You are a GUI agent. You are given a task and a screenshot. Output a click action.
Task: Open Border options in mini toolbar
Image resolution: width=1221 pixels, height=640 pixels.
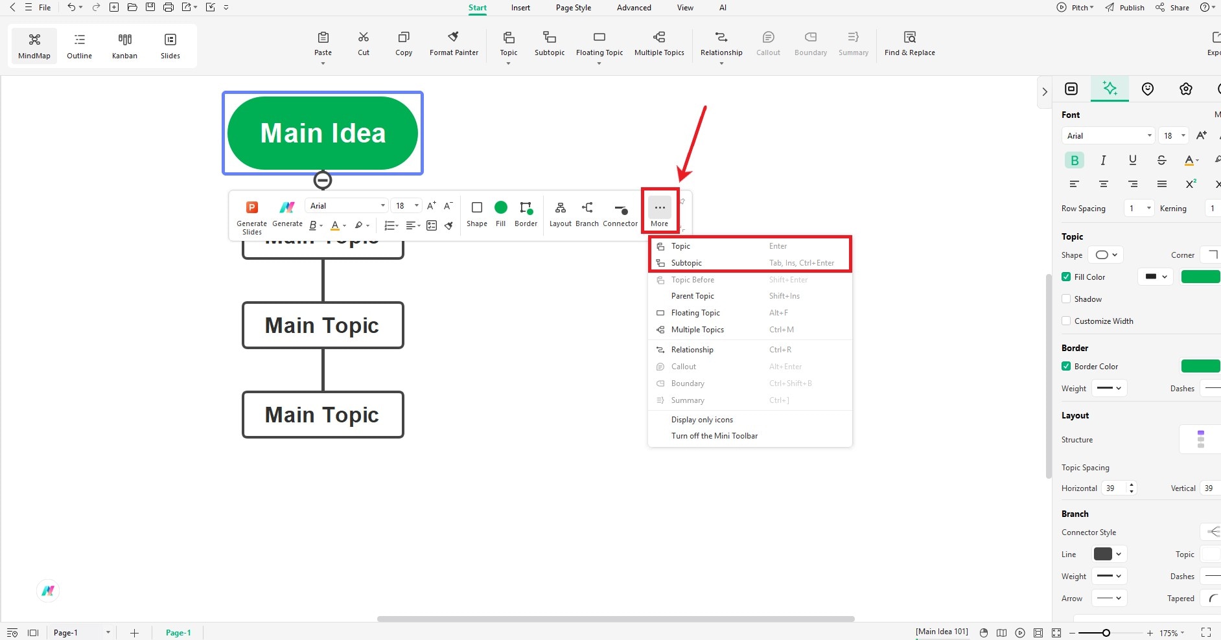click(x=526, y=214)
